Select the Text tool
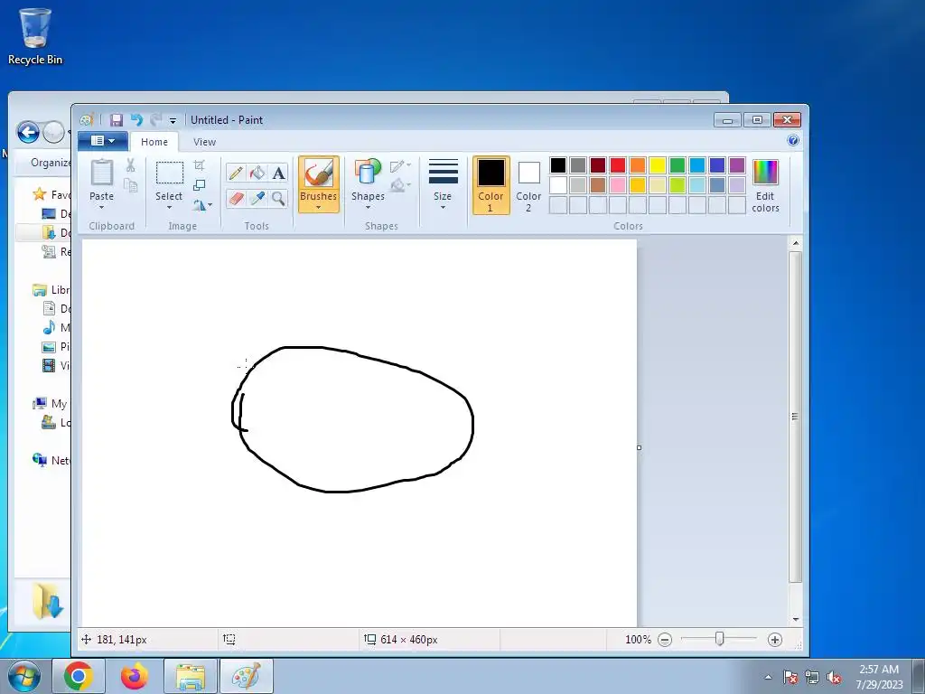The height and width of the screenshot is (694, 925). [278, 173]
